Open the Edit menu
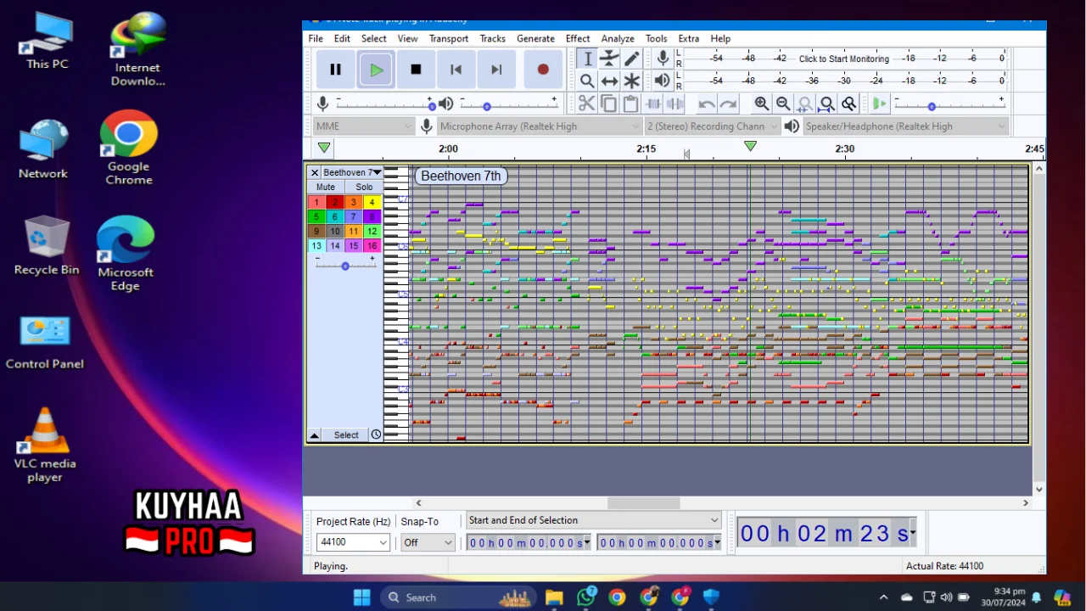 (342, 38)
